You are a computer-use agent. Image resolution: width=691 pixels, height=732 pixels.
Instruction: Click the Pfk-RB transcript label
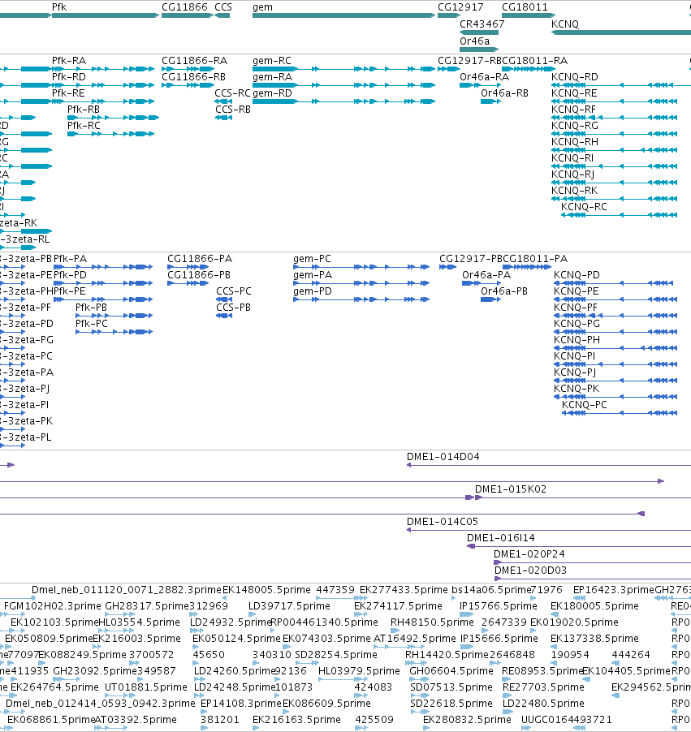(x=84, y=110)
